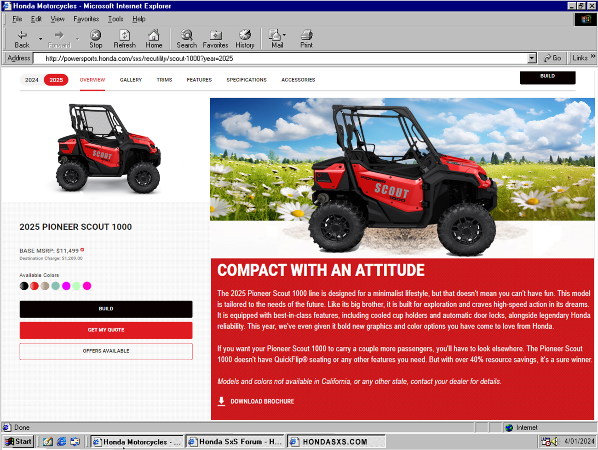Image resolution: width=598 pixels, height=450 pixels.
Task: Click the Windows flag throbber logo
Action: pos(586,19)
